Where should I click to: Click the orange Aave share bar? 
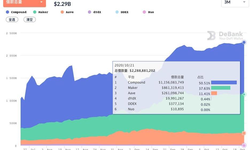[214, 93]
